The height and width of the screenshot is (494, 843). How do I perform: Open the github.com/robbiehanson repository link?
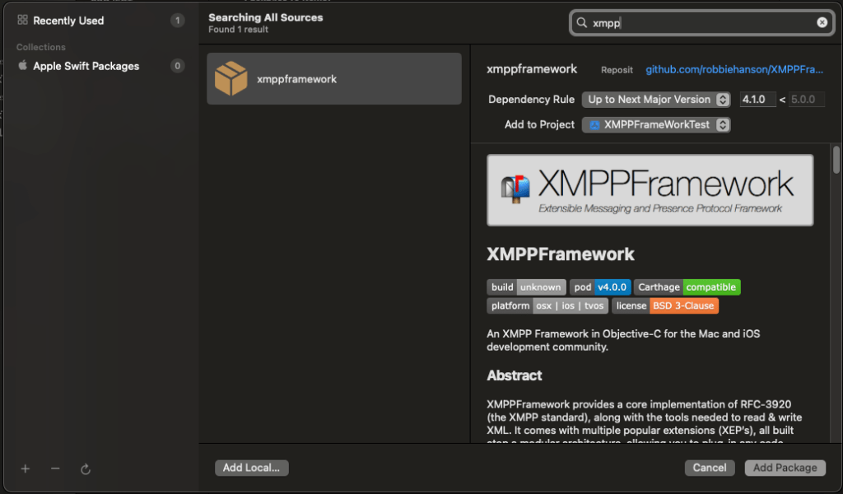coord(734,70)
